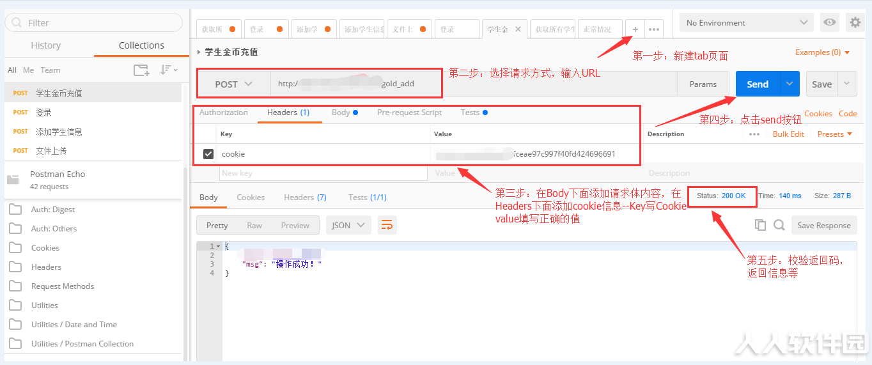
Task: Open the POST method dropdown
Action: tap(233, 84)
